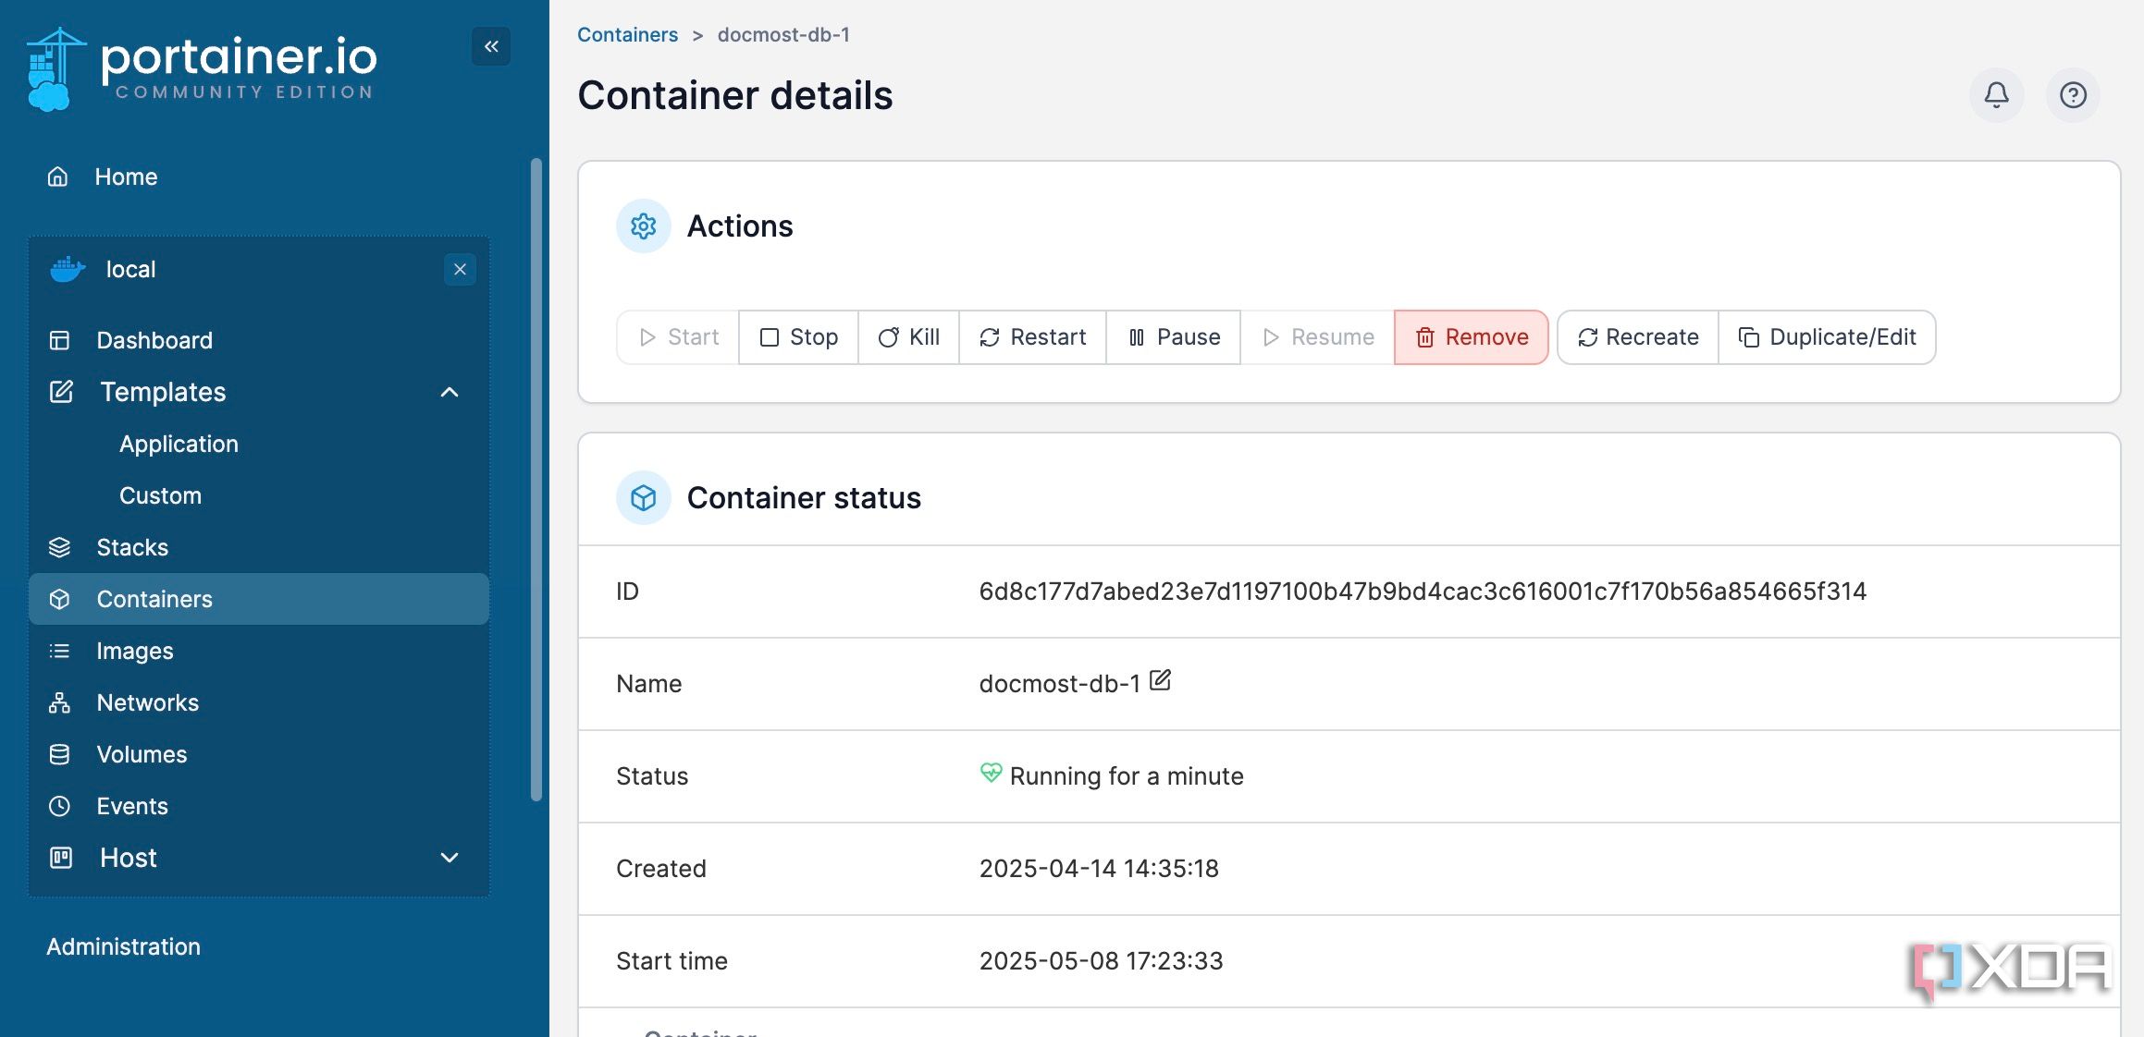Click the Container details page title
The image size is (2144, 1037).
735,95
